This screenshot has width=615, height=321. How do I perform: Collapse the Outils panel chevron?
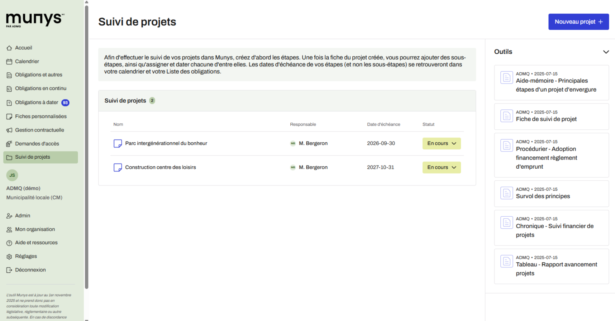[x=606, y=52]
